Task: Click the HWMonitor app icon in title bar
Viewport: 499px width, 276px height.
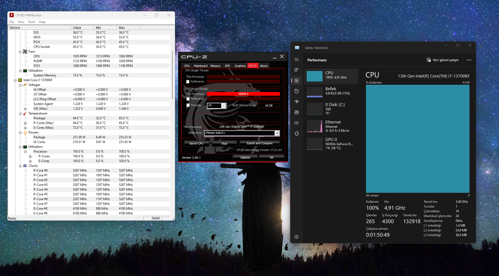Action: [12, 15]
